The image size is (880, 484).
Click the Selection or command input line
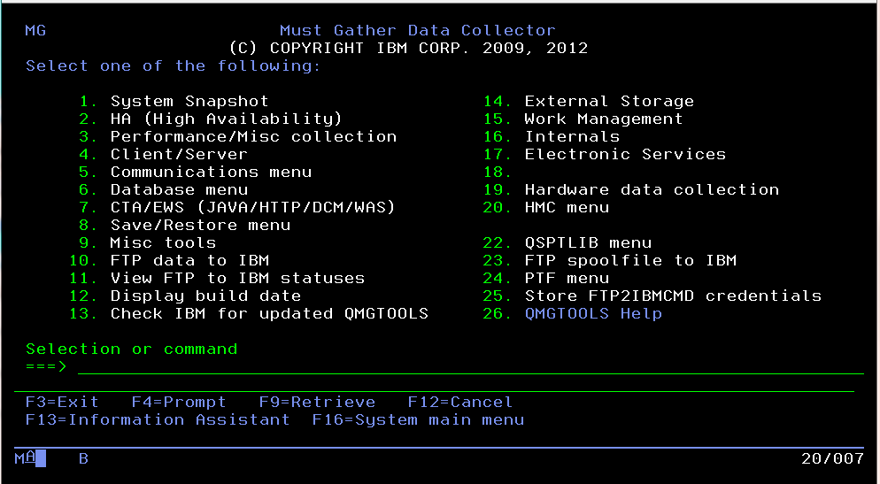point(470,367)
